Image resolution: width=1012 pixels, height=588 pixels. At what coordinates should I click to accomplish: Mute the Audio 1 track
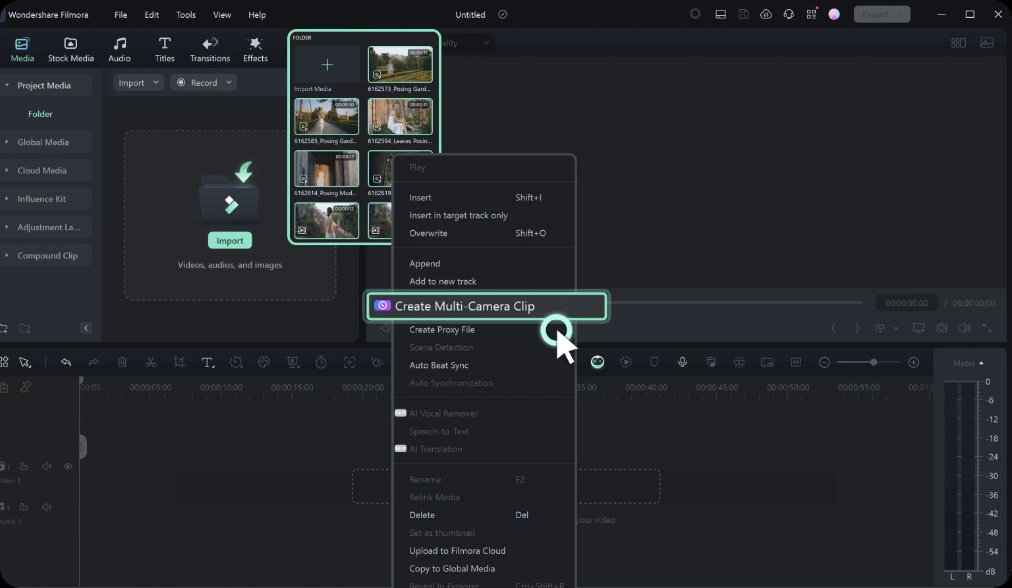[x=46, y=507]
